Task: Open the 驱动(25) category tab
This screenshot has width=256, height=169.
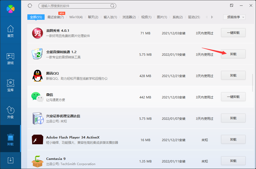Action: tap(194, 17)
